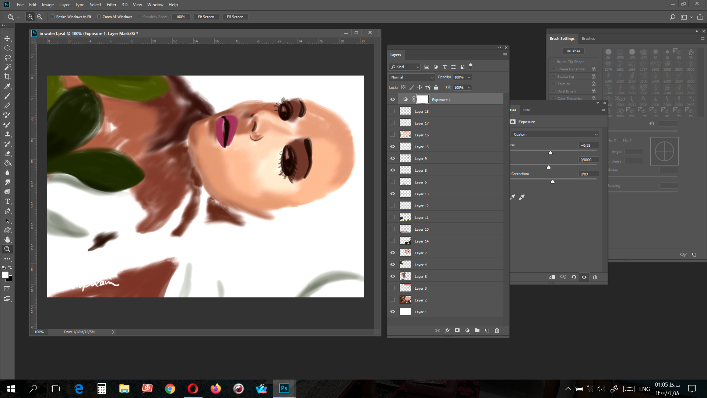Open layer filter Kind dropdown
Image resolution: width=707 pixels, height=398 pixels.
tap(404, 67)
